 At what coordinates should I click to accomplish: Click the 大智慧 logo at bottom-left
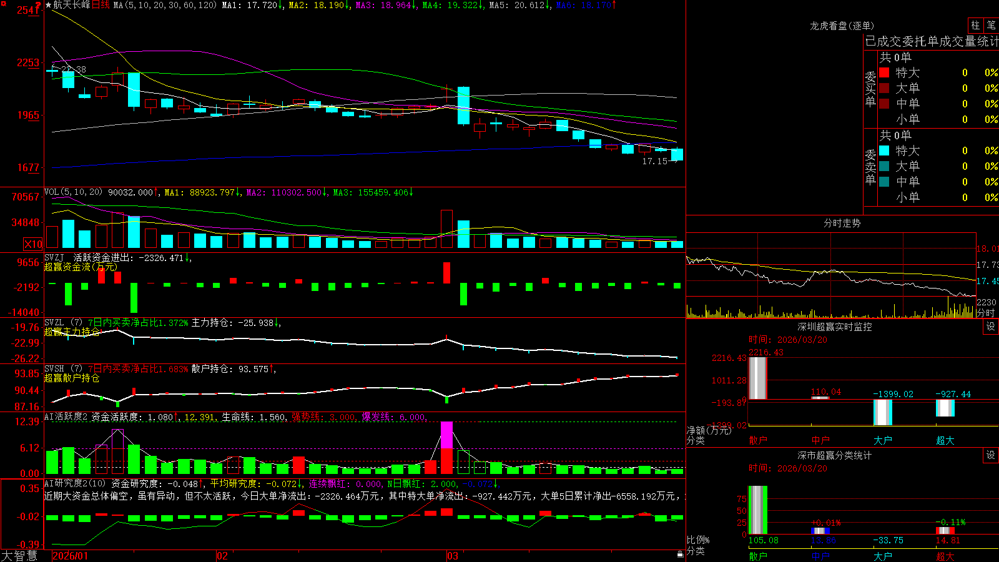click(x=19, y=556)
